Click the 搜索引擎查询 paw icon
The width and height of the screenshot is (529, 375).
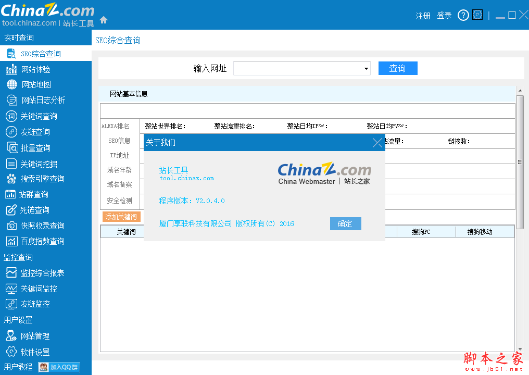click(x=11, y=179)
